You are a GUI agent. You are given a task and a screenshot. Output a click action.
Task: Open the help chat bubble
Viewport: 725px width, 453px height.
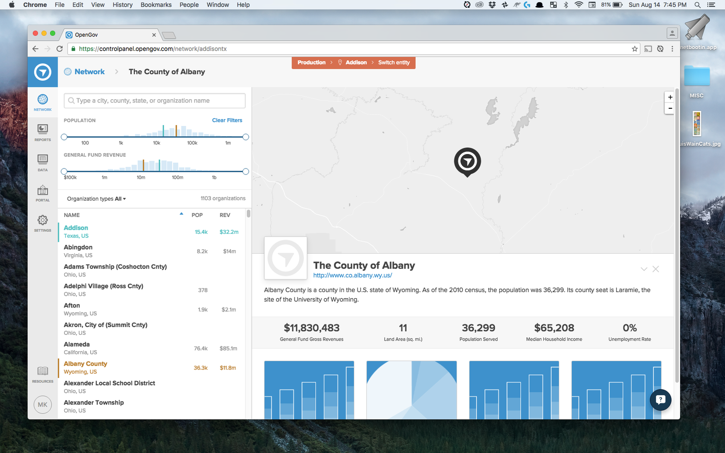(x=660, y=400)
